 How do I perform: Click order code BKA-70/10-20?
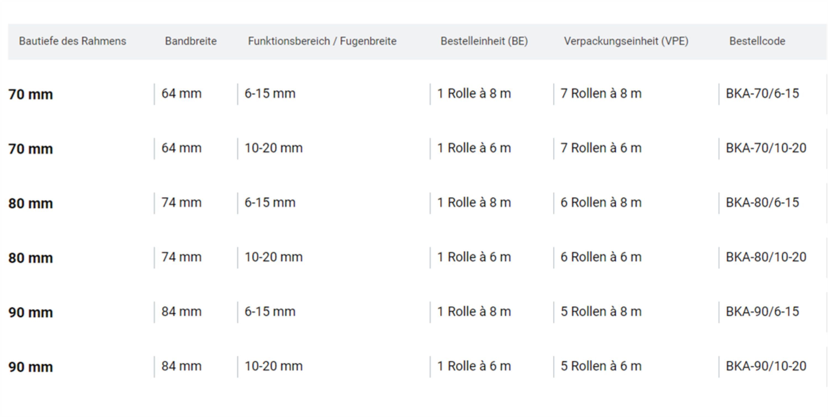tap(766, 148)
